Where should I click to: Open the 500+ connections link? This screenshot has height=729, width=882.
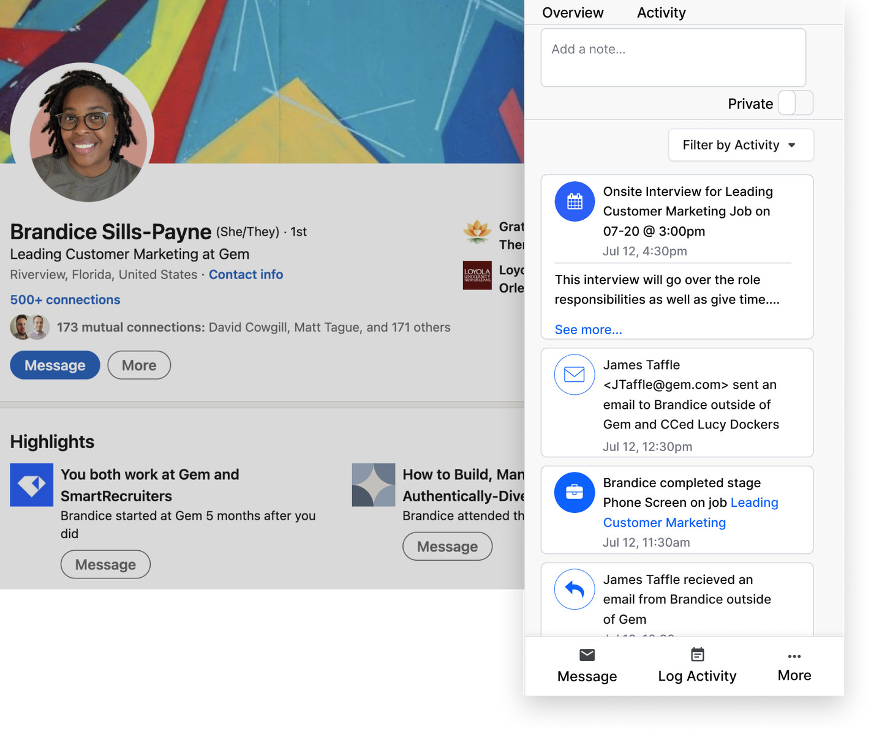pos(65,300)
